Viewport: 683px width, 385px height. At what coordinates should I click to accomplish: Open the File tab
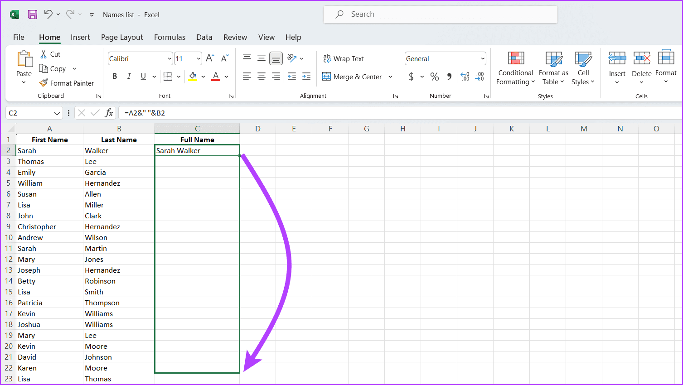click(x=19, y=37)
